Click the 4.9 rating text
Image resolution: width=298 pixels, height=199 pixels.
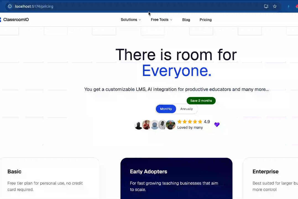(207, 122)
